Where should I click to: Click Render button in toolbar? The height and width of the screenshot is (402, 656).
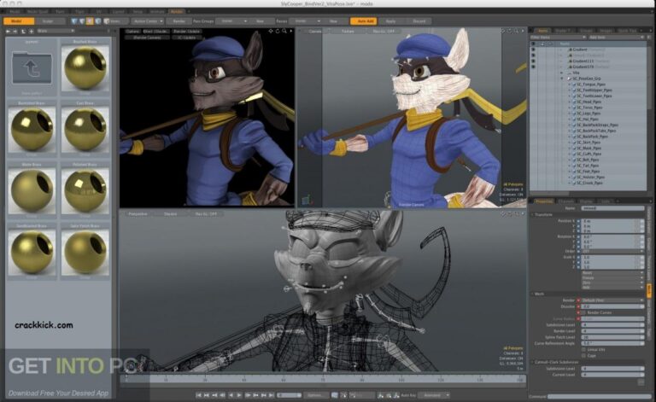tap(179, 20)
